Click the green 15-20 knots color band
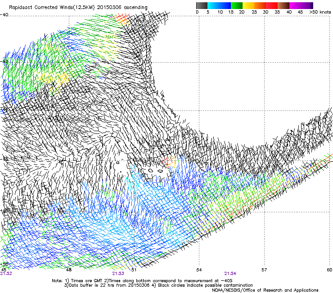The height and width of the screenshot is (293, 333). 237,5
